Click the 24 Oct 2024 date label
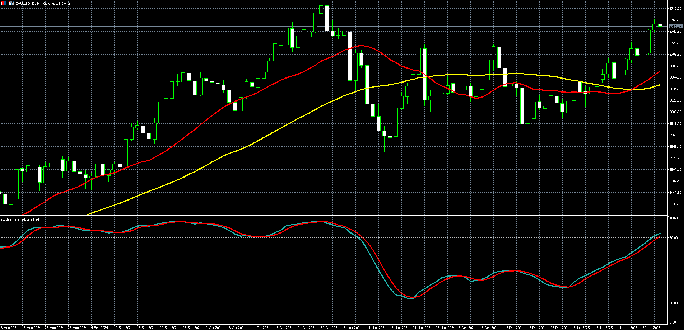The height and width of the screenshot is (330, 684). click(307, 328)
